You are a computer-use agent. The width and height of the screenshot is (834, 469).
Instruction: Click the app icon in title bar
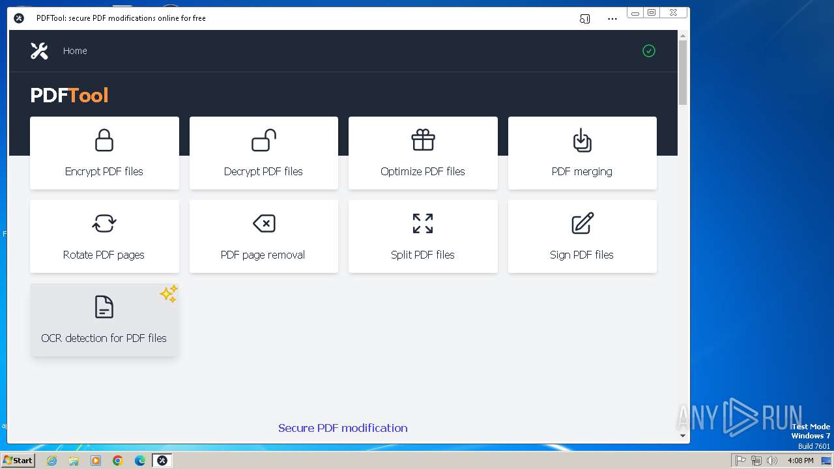(x=19, y=18)
